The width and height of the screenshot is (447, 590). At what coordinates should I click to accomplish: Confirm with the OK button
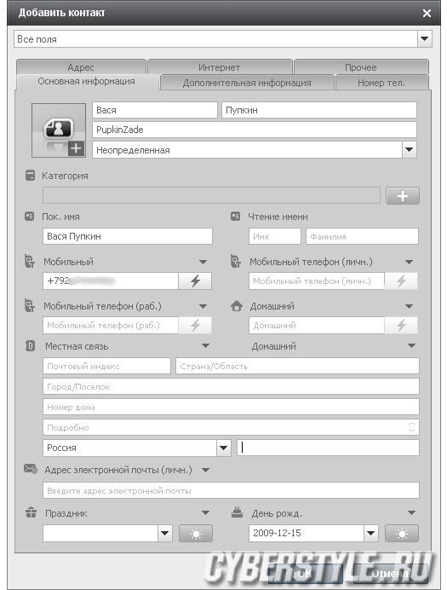point(305,574)
